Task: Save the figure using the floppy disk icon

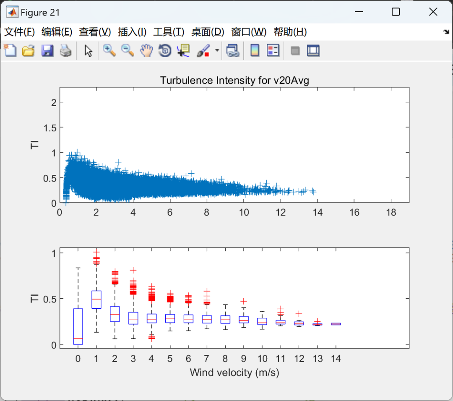Action: (x=47, y=51)
